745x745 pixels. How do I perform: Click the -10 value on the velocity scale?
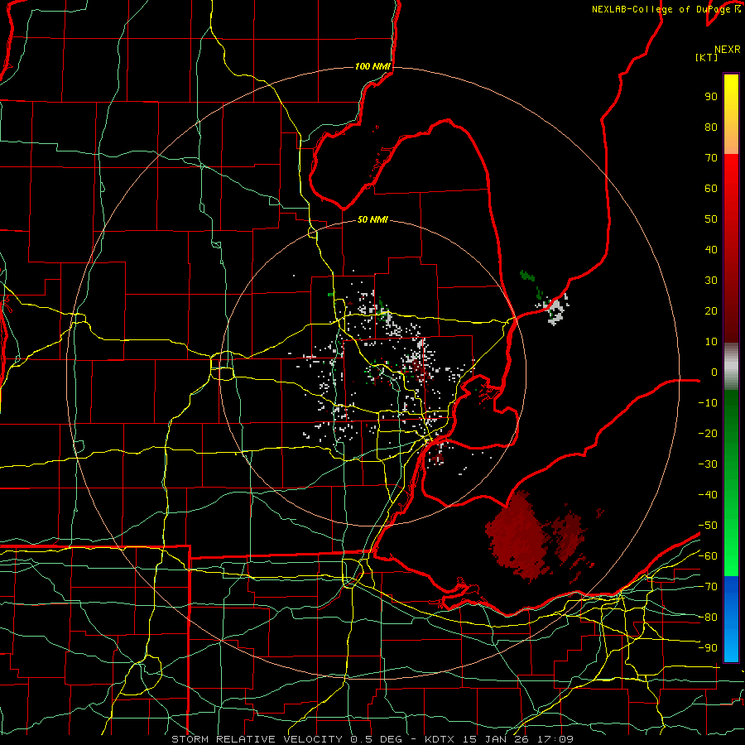tap(708, 403)
